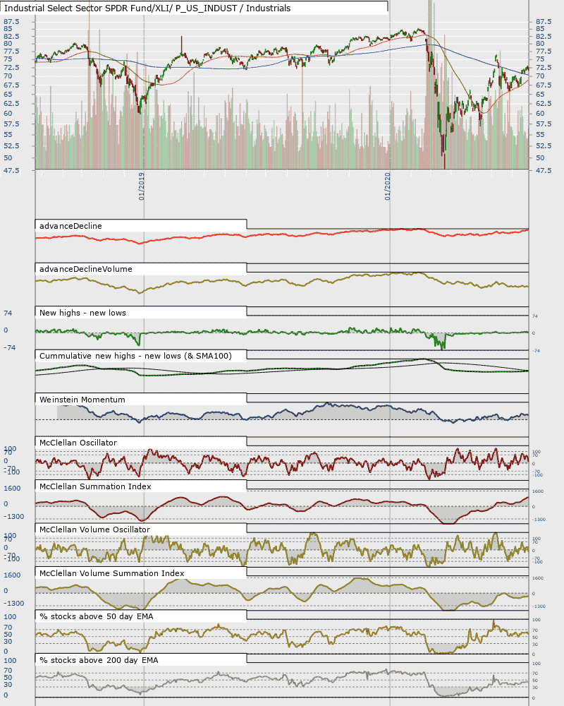
Task: Open the Cummulative new highs - new lows panel header
Action: 135,356
